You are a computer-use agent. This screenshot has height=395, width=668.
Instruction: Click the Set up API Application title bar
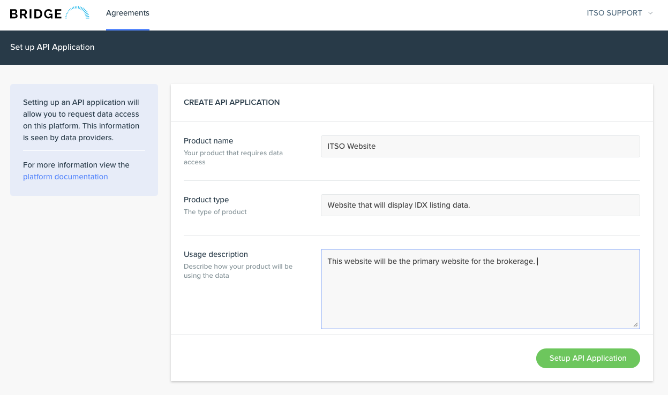(x=52, y=47)
